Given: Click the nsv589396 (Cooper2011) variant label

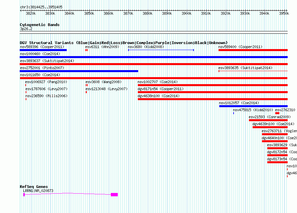Looking at the screenshot, I should (42, 47).
